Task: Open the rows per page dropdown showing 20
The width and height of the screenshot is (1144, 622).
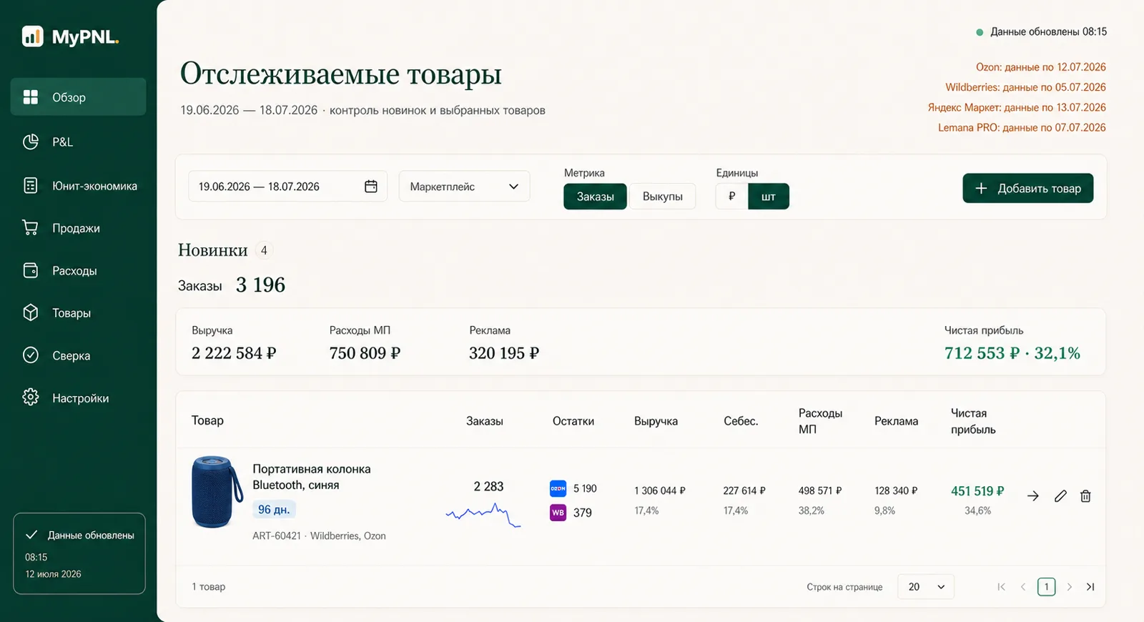Action: tap(925, 586)
